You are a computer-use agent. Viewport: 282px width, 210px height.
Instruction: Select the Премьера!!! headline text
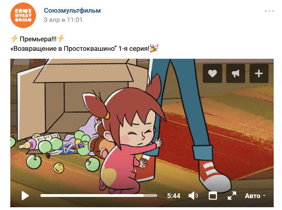[x=38, y=39]
